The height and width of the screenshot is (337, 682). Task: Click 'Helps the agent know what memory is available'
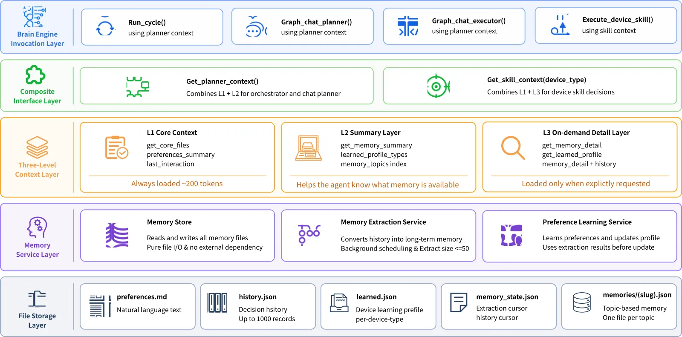point(378,185)
